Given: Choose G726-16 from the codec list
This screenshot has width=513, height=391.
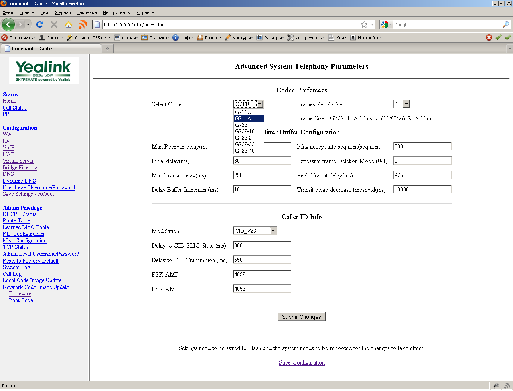Looking at the screenshot, I should (x=249, y=131).
